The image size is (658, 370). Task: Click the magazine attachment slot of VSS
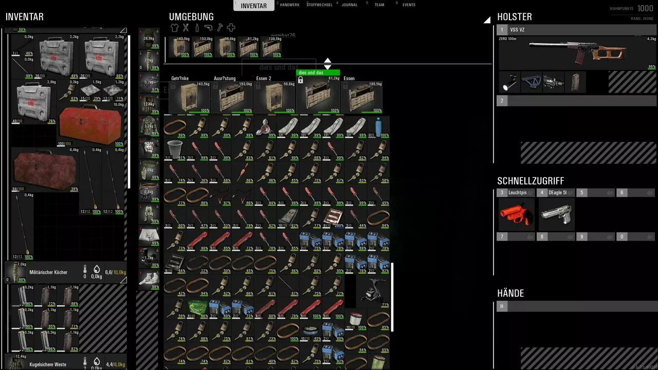[575, 82]
